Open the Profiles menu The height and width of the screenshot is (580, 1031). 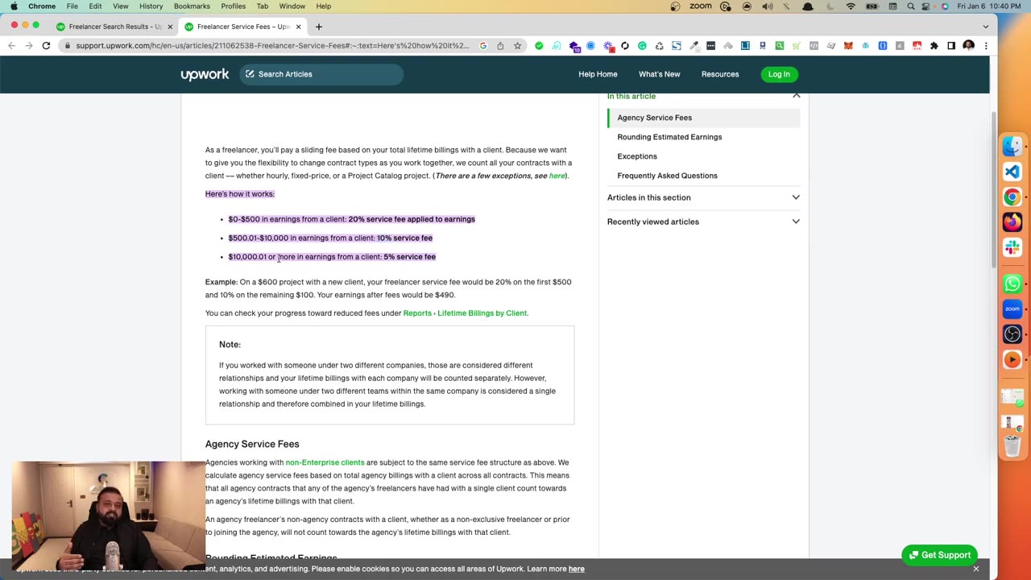233,6
